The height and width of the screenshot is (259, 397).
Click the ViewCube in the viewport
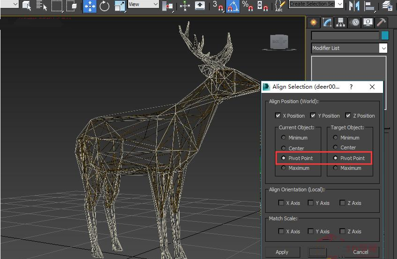point(279,42)
